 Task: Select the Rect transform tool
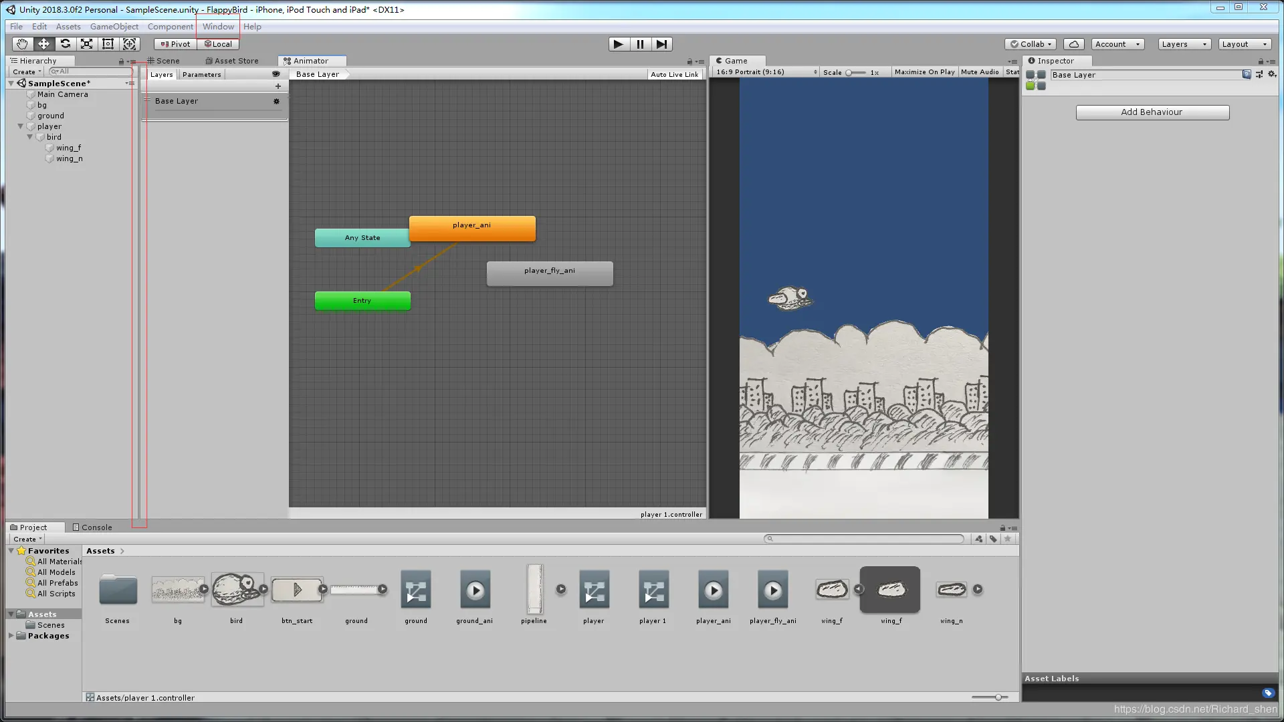[108, 44]
